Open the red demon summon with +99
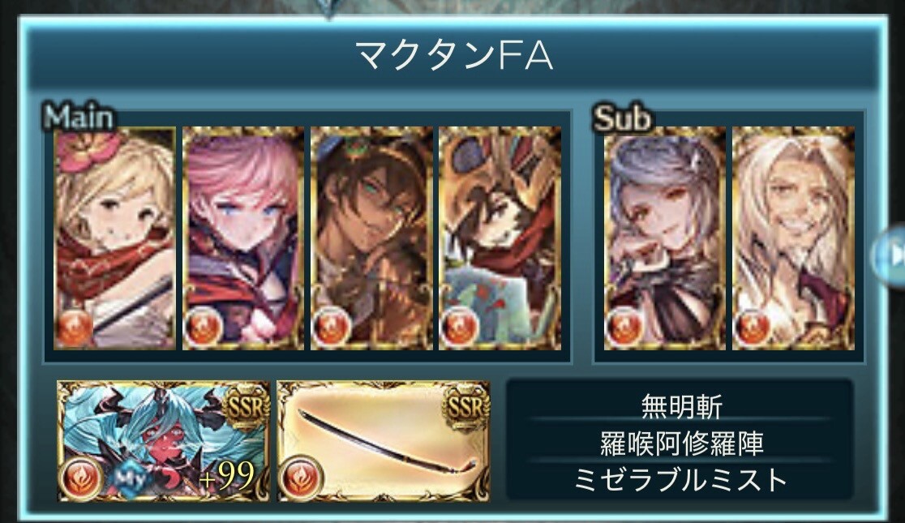 click(163, 441)
